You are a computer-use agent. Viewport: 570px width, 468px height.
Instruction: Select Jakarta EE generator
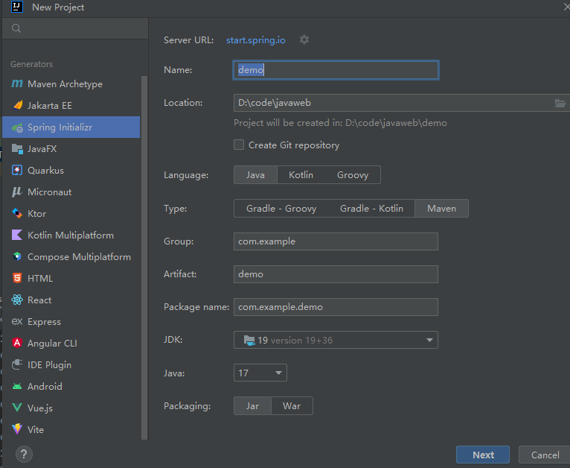coord(71,106)
